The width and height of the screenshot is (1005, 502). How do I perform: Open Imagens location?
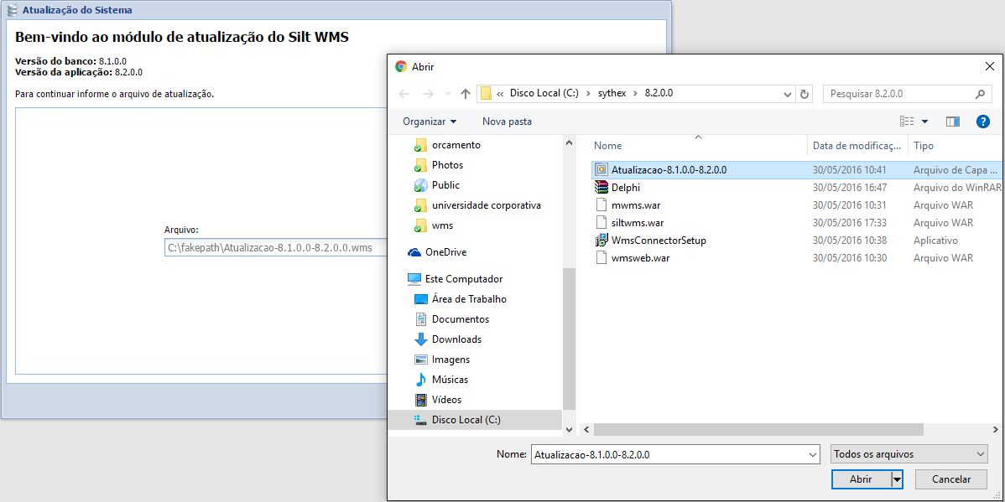pyautogui.click(x=442, y=360)
